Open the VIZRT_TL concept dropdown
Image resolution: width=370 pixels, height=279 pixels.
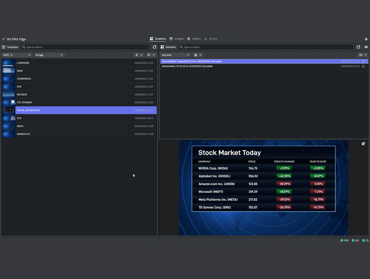(17, 55)
